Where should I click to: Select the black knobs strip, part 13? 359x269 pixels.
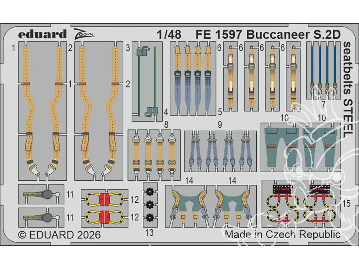click(x=150, y=205)
